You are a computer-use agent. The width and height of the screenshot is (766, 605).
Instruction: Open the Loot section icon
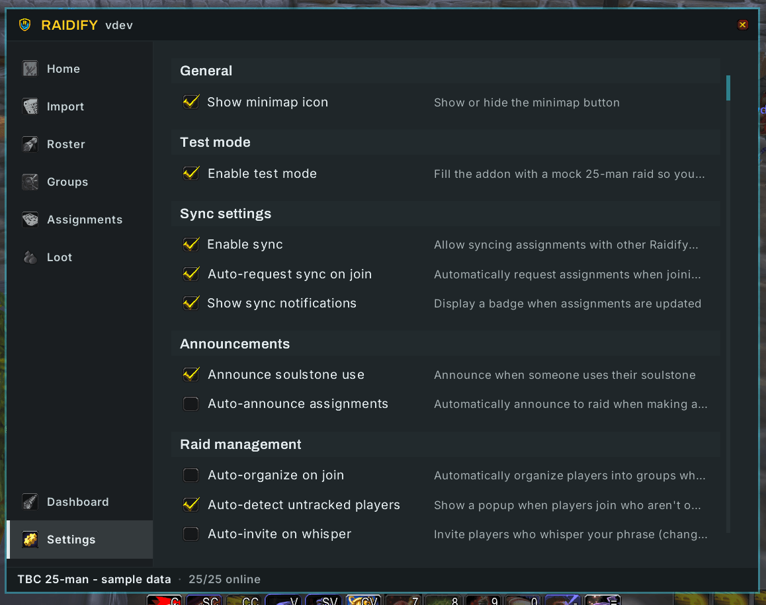click(30, 257)
